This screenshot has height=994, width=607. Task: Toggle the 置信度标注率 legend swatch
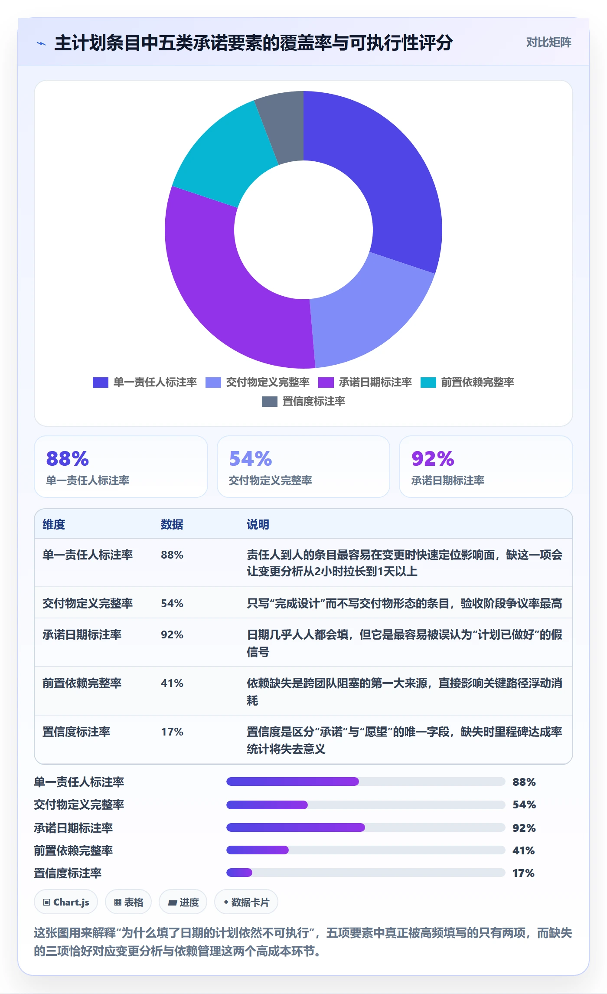pyautogui.click(x=269, y=402)
